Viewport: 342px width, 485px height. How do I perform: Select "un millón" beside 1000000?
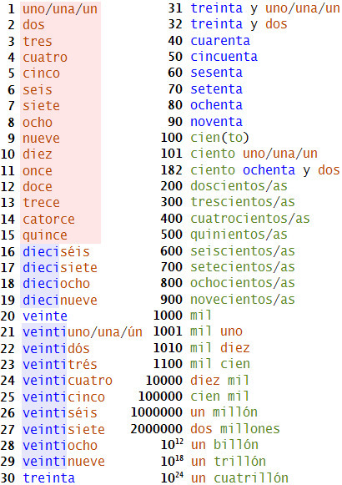tap(224, 412)
